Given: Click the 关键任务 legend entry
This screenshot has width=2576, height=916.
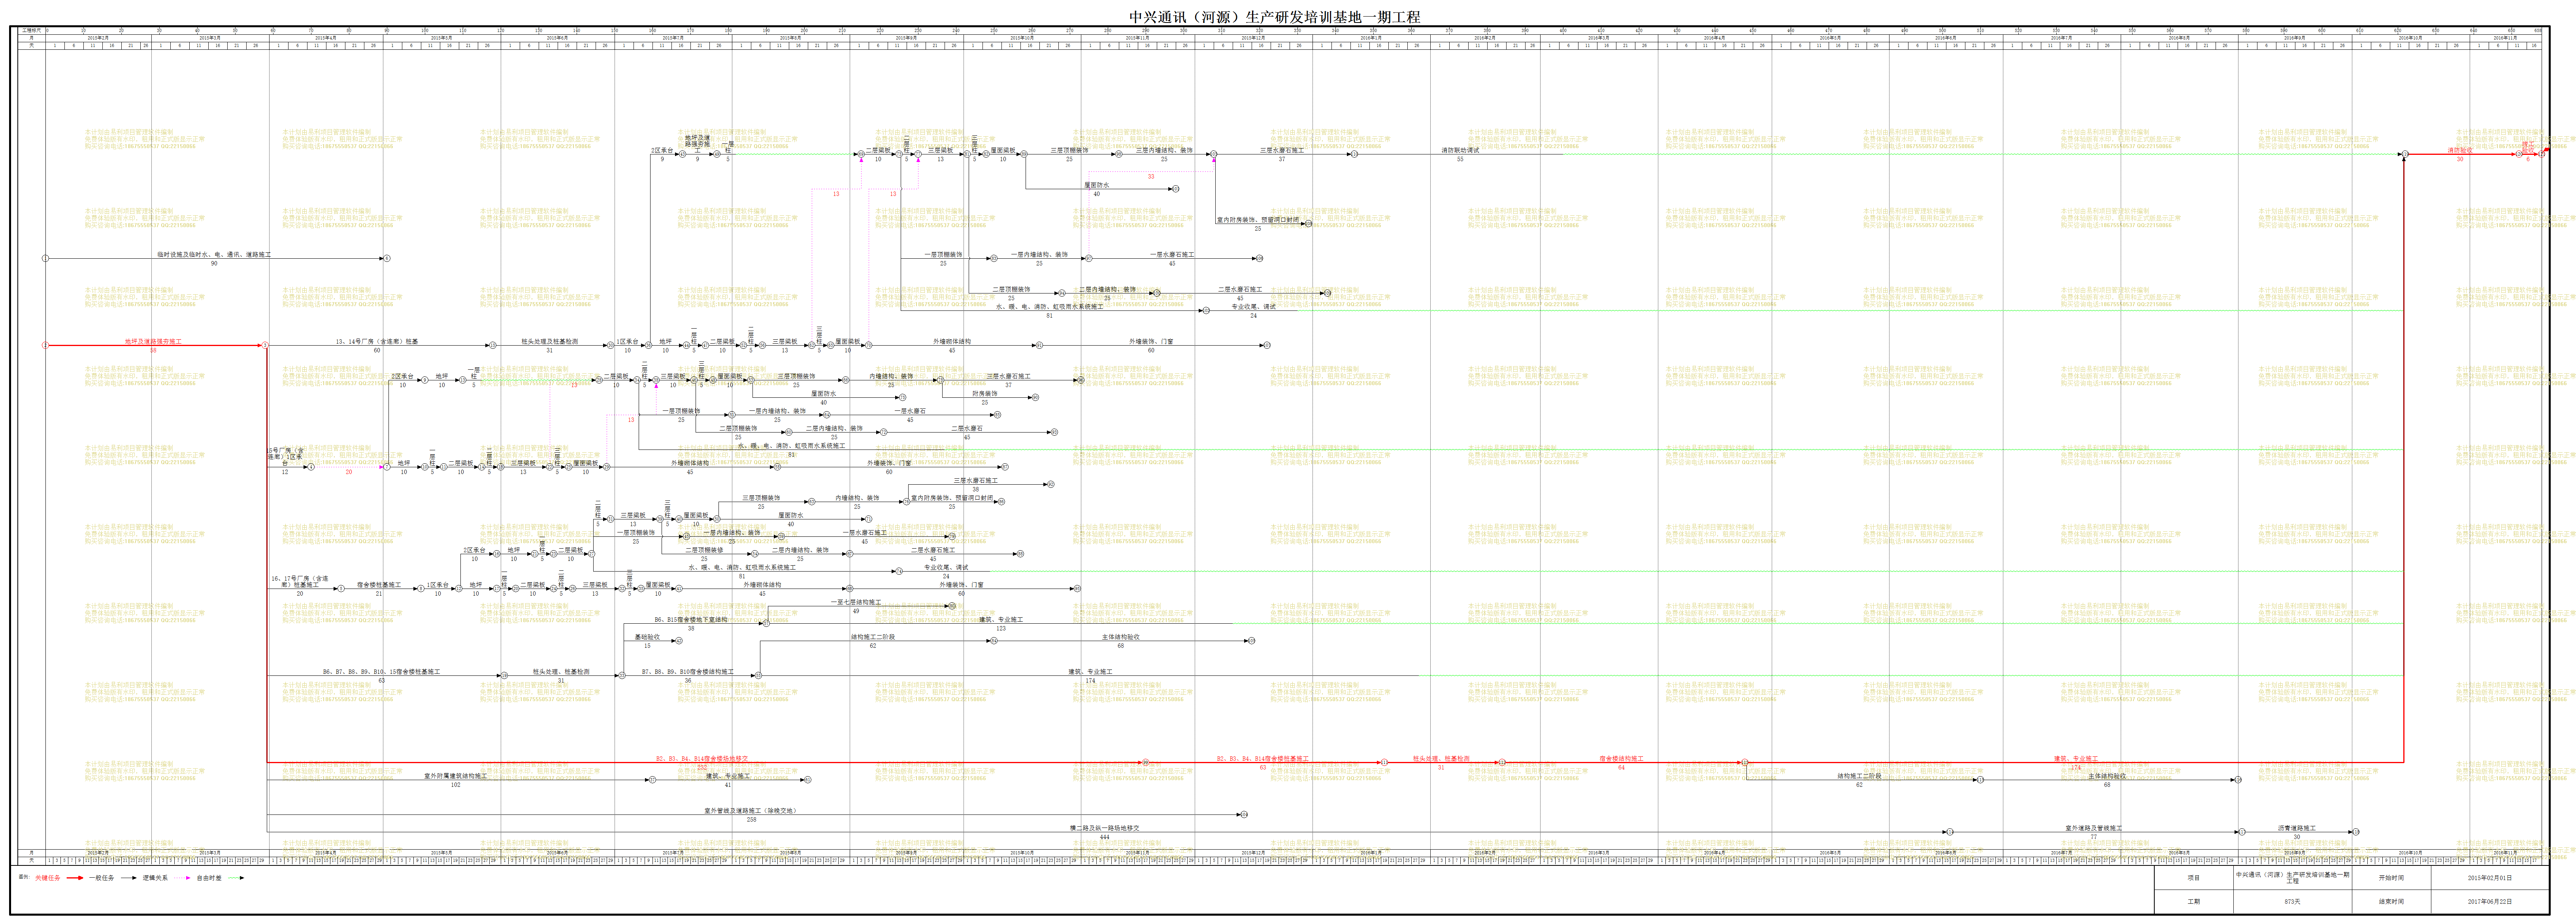Looking at the screenshot, I should 47,878.
